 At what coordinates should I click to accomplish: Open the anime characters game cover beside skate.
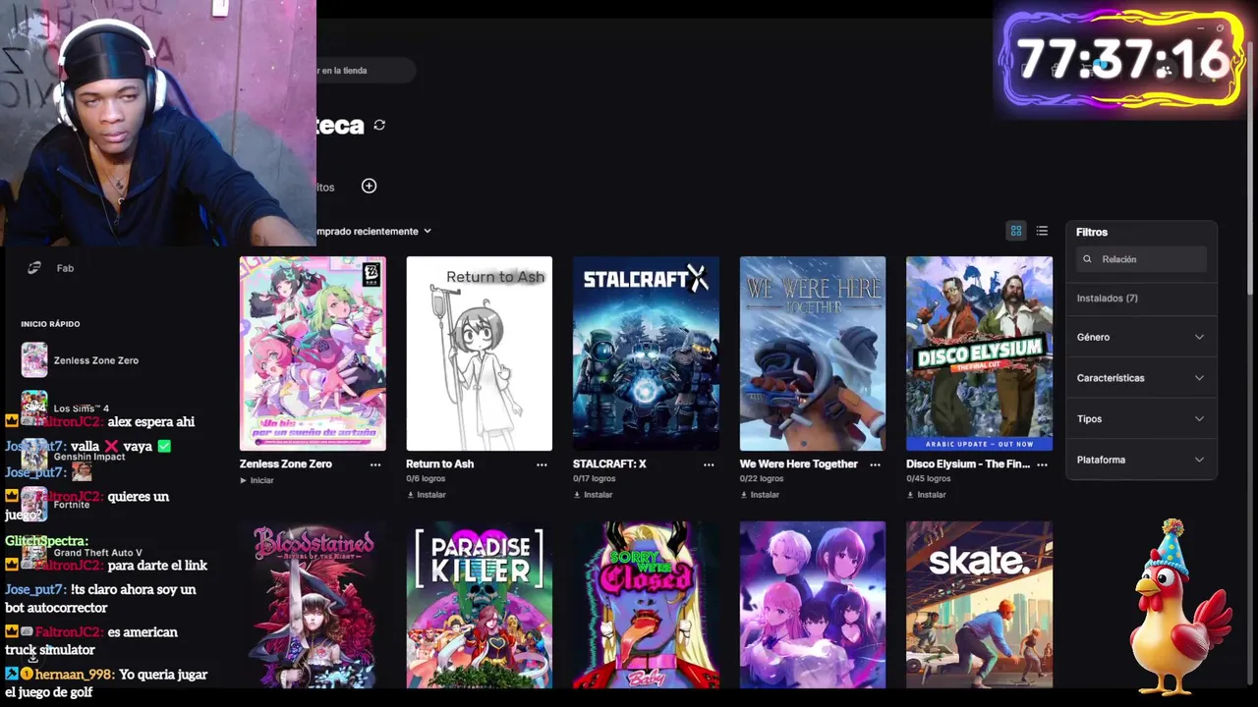pos(813,605)
